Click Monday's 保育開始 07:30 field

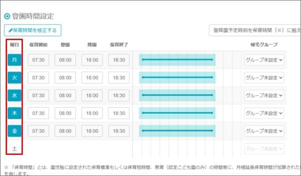(38, 60)
